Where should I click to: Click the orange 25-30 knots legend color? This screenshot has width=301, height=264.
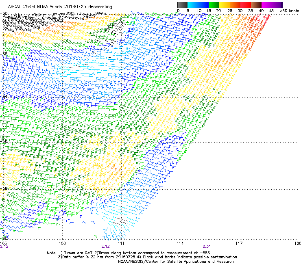(x=235, y=5)
